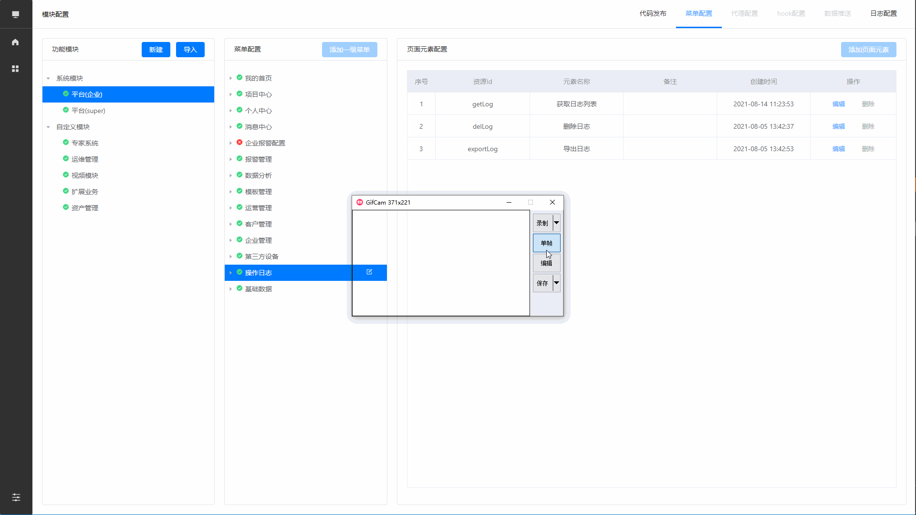The image size is (916, 515).
Task: Select the 运维管理 tree item
Action: click(84, 159)
